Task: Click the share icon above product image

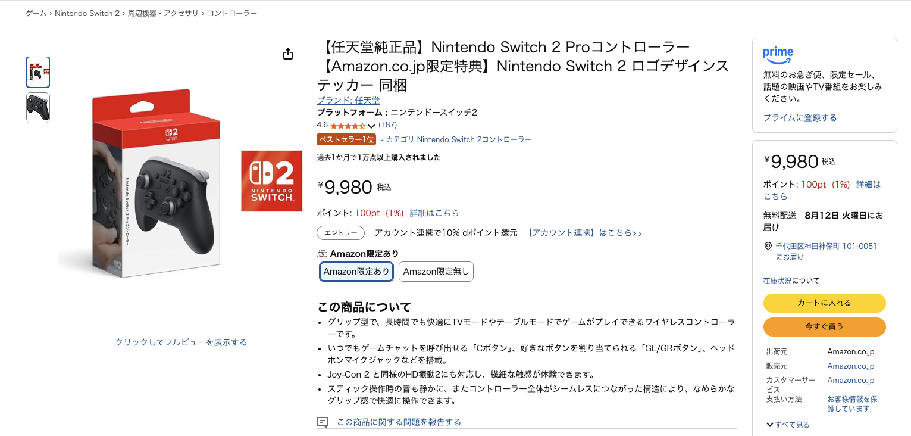Action: pos(288,54)
